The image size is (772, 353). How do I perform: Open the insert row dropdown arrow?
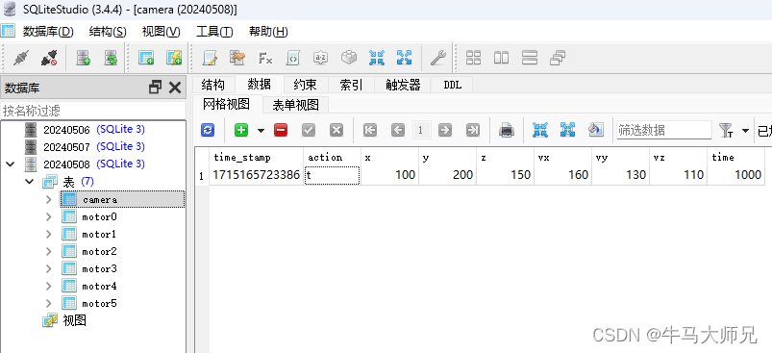coord(261,131)
